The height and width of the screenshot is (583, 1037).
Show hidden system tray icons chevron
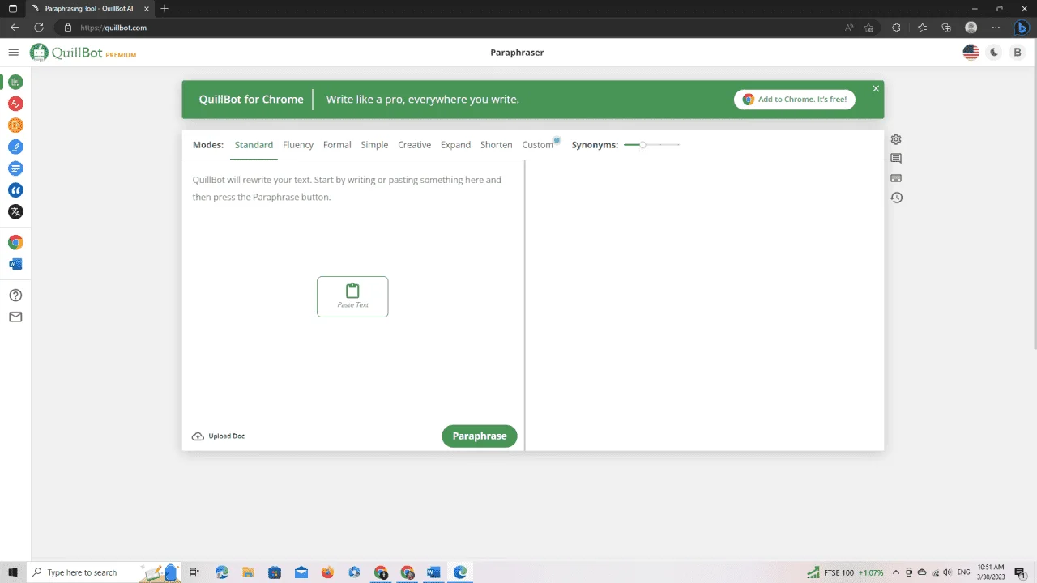click(x=896, y=572)
